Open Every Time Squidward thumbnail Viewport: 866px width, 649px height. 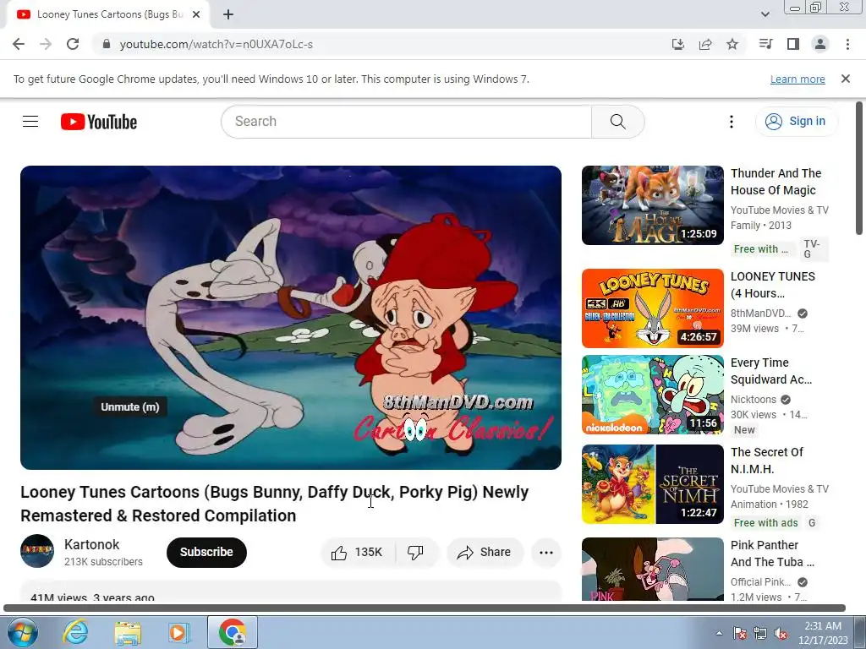click(652, 395)
